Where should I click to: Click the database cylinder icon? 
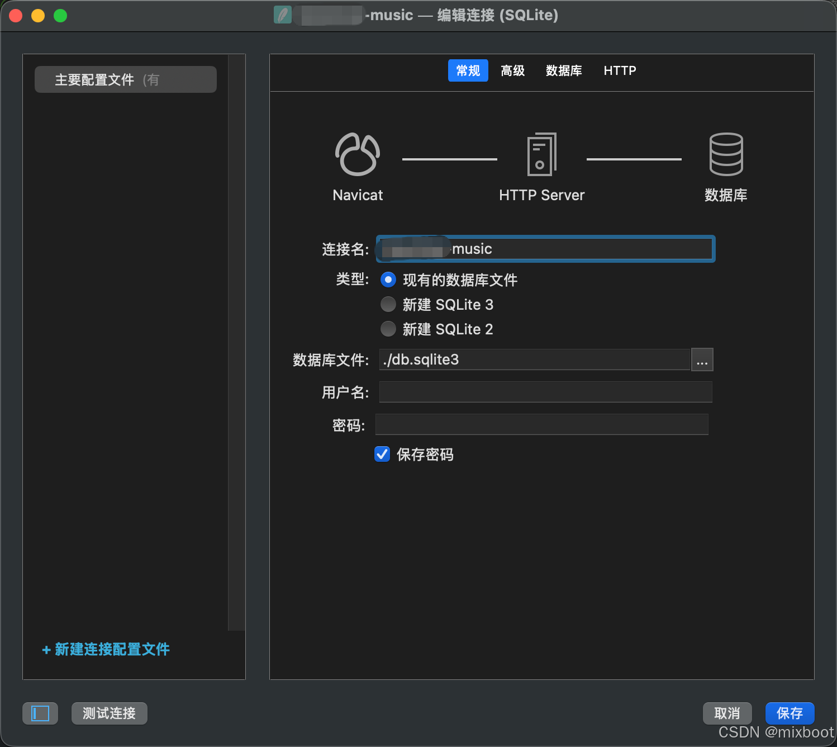(x=726, y=154)
